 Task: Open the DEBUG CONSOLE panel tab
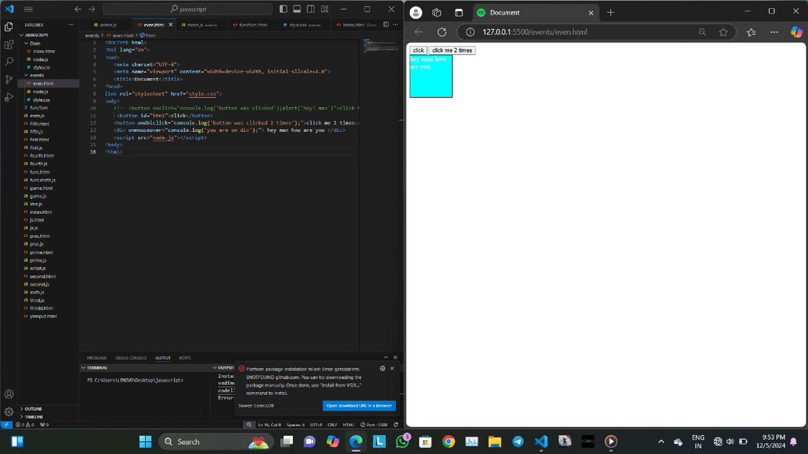tap(131, 358)
